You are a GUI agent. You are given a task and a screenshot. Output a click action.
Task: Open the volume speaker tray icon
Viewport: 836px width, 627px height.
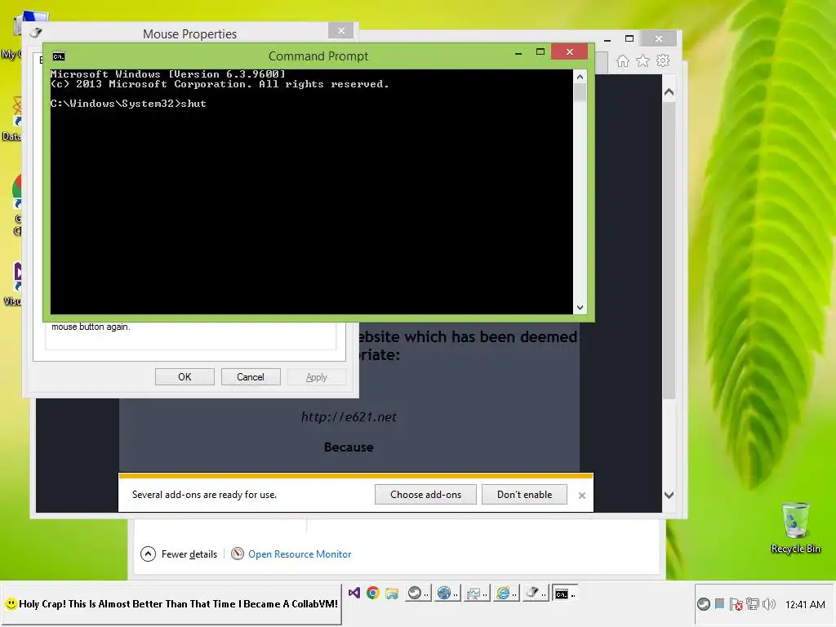(x=769, y=604)
